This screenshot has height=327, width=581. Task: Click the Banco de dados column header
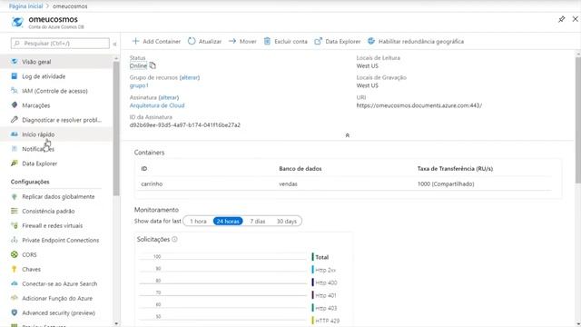point(300,169)
